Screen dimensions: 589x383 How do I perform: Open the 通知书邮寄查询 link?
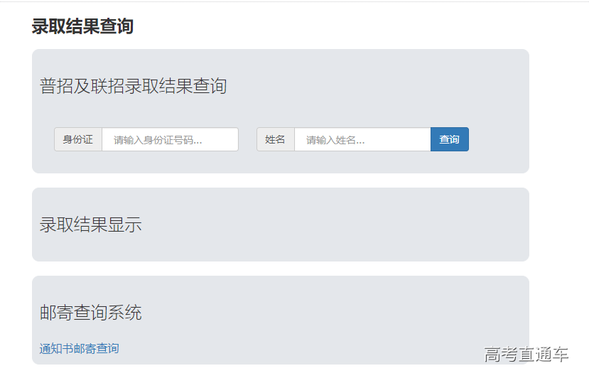point(79,348)
